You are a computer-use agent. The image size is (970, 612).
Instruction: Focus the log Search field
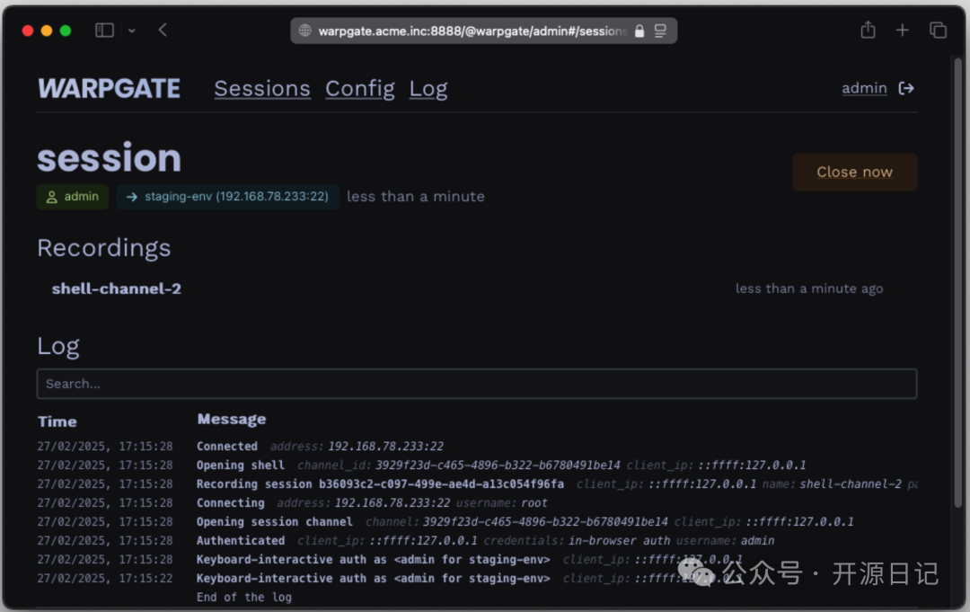pyautogui.click(x=476, y=384)
